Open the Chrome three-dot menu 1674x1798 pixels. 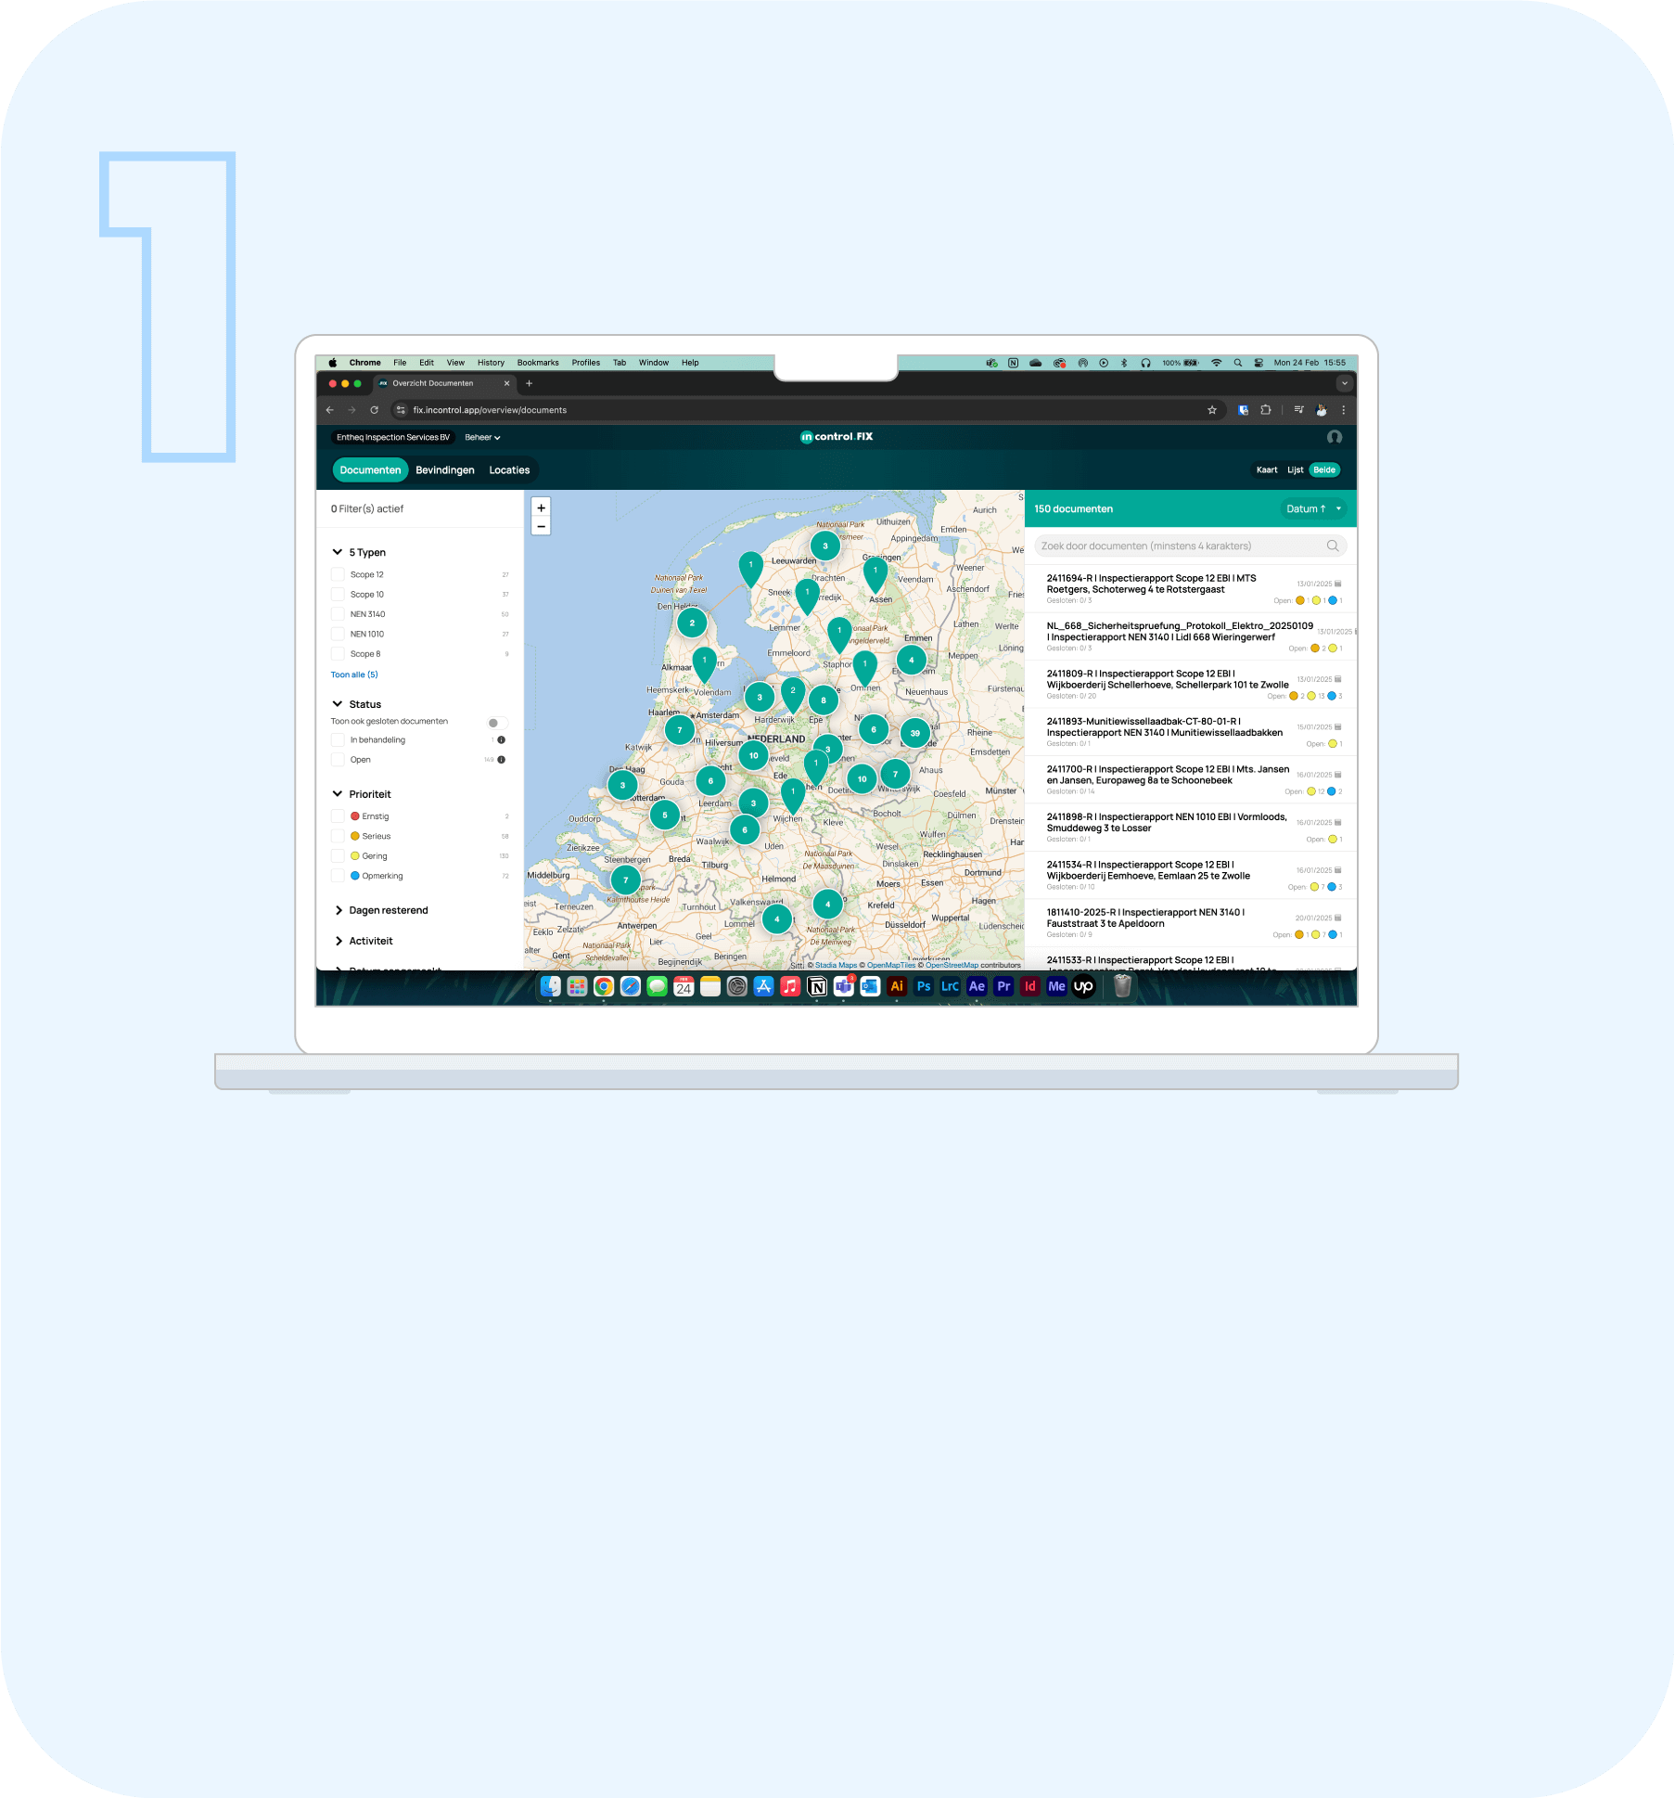tap(1343, 410)
